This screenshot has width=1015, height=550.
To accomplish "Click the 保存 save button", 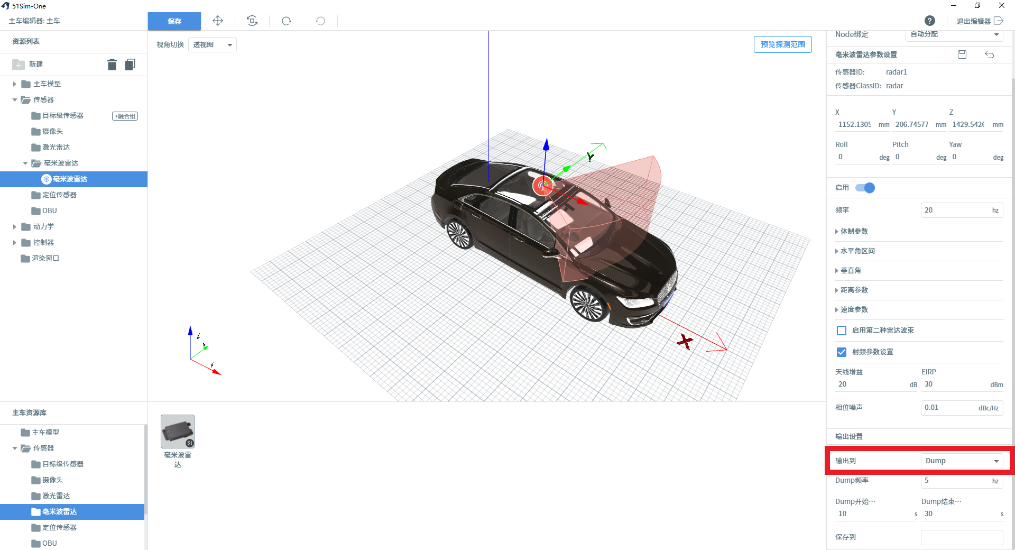I will click(174, 21).
